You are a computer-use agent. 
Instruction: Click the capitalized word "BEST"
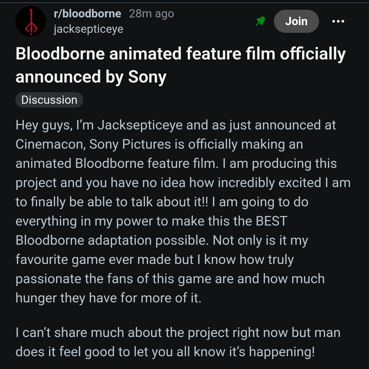click(271, 221)
